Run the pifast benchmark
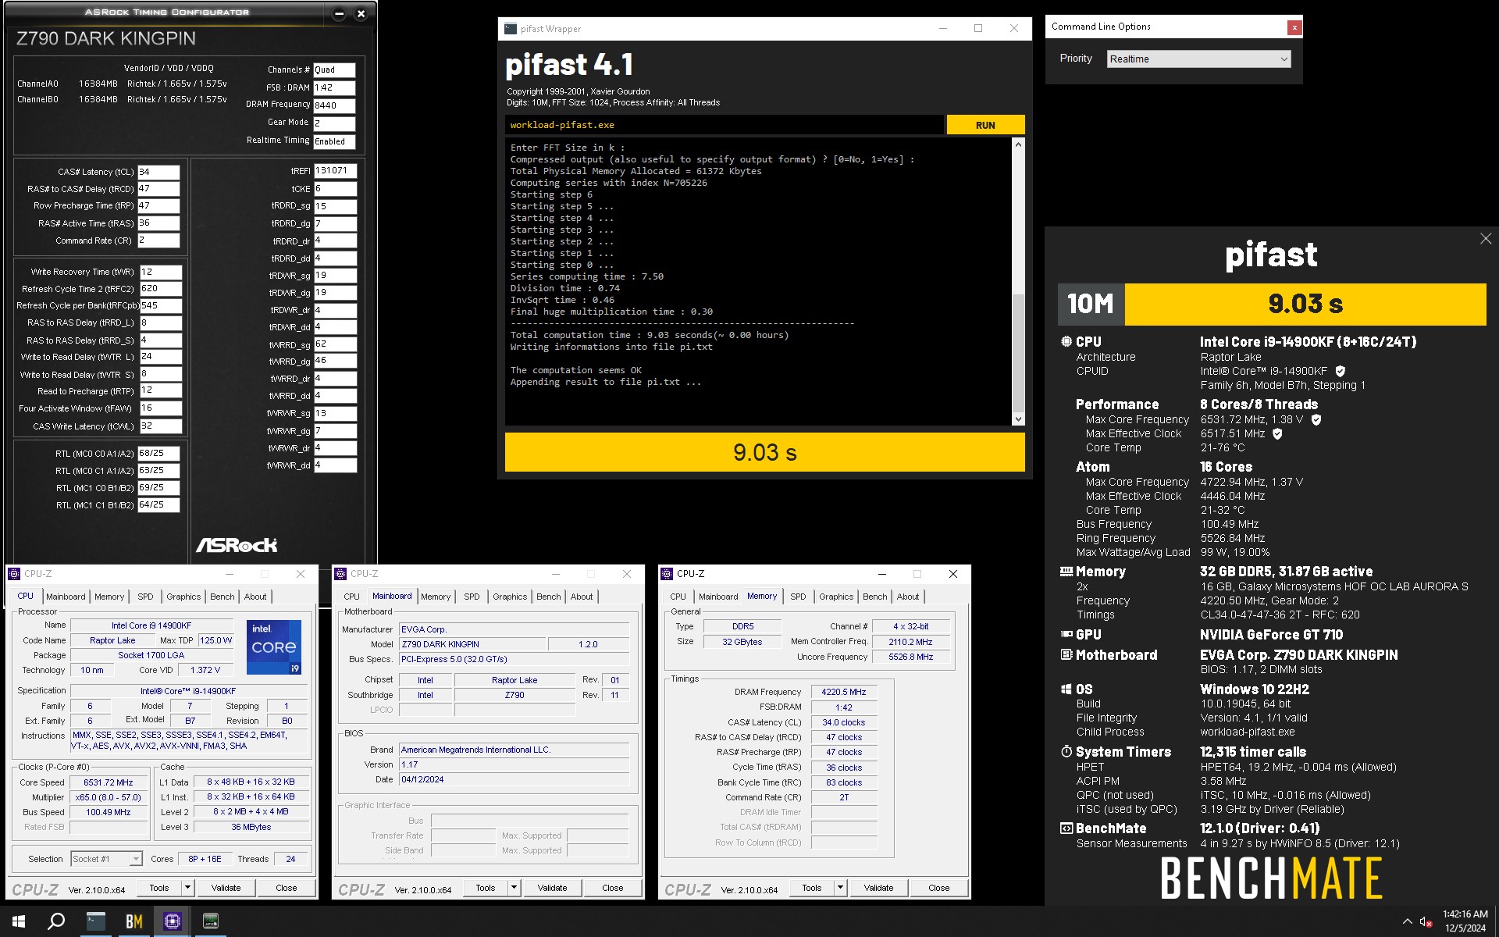Viewport: 1499px width, 937px height. pyautogui.click(x=985, y=125)
